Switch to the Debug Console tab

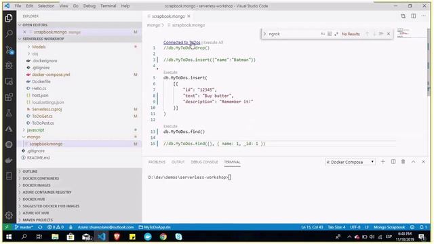[204, 162]
